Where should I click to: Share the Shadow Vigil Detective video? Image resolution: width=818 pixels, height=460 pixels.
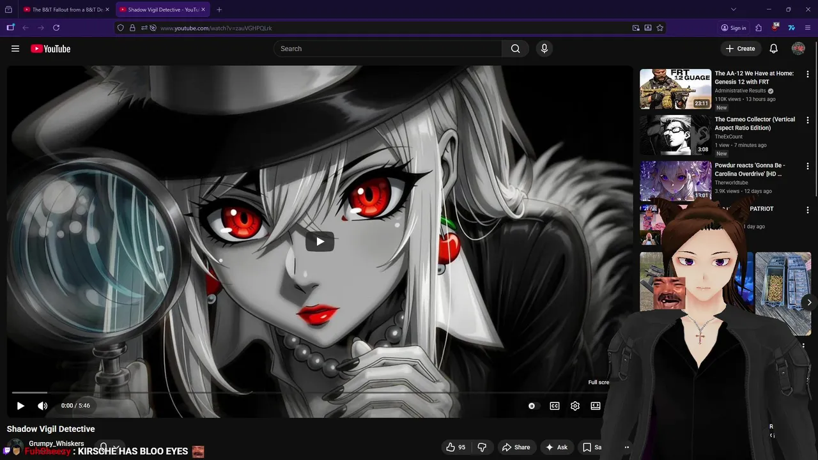tap(516, 447)
